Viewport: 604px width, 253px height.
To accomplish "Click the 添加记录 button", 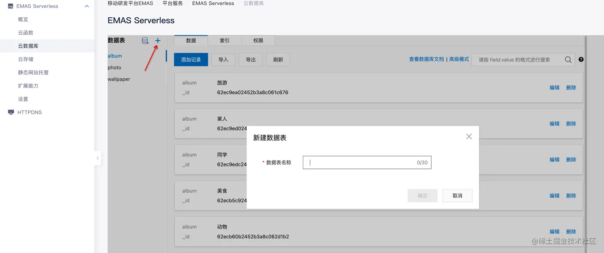I will pos(191,60).
